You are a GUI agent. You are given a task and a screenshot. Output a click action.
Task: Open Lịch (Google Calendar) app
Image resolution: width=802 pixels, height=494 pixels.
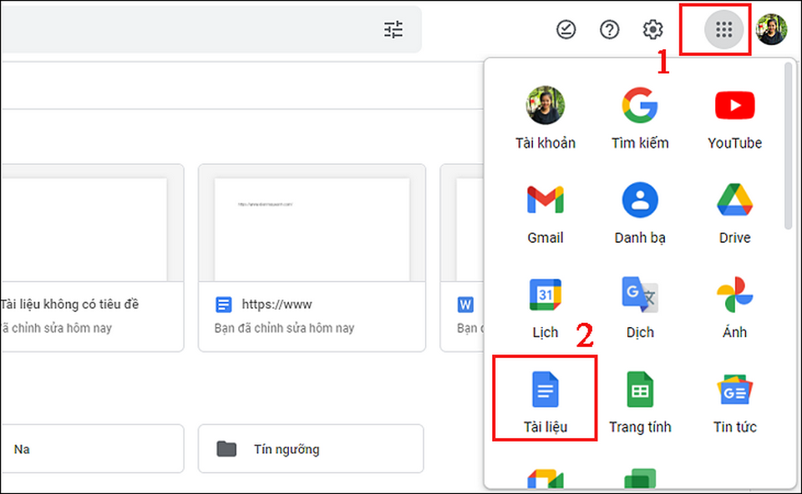tap(545, 305)
